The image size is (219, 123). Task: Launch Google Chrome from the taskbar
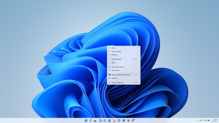point(133,120)
